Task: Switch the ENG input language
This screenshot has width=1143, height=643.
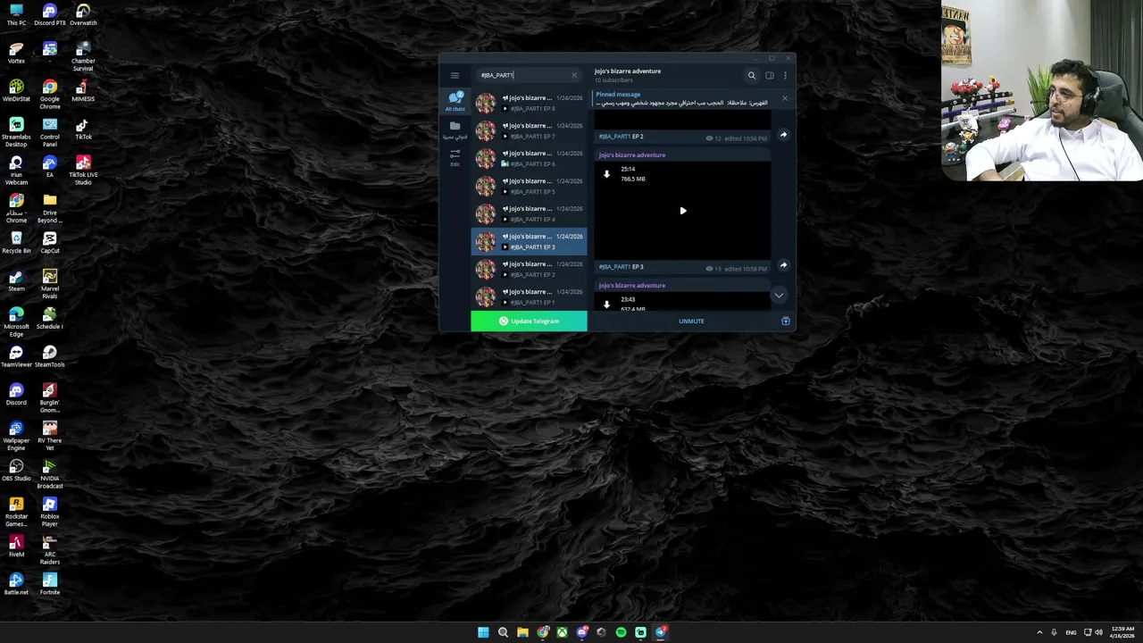Action: (x=1071, y=632)
